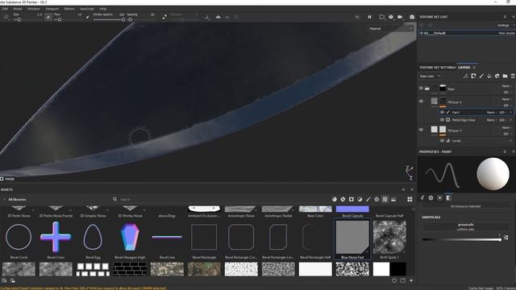Add a fill layer using the bucket icon
The width and height of the screenshot is (516, 290).
(x=489, y=76)
